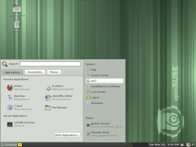
Task: Open File Manager
Action: click(56, 107)
